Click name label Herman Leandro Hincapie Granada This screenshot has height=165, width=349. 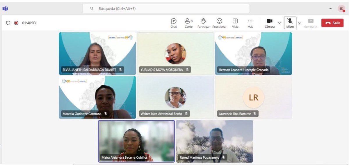(x=243, y=70)
